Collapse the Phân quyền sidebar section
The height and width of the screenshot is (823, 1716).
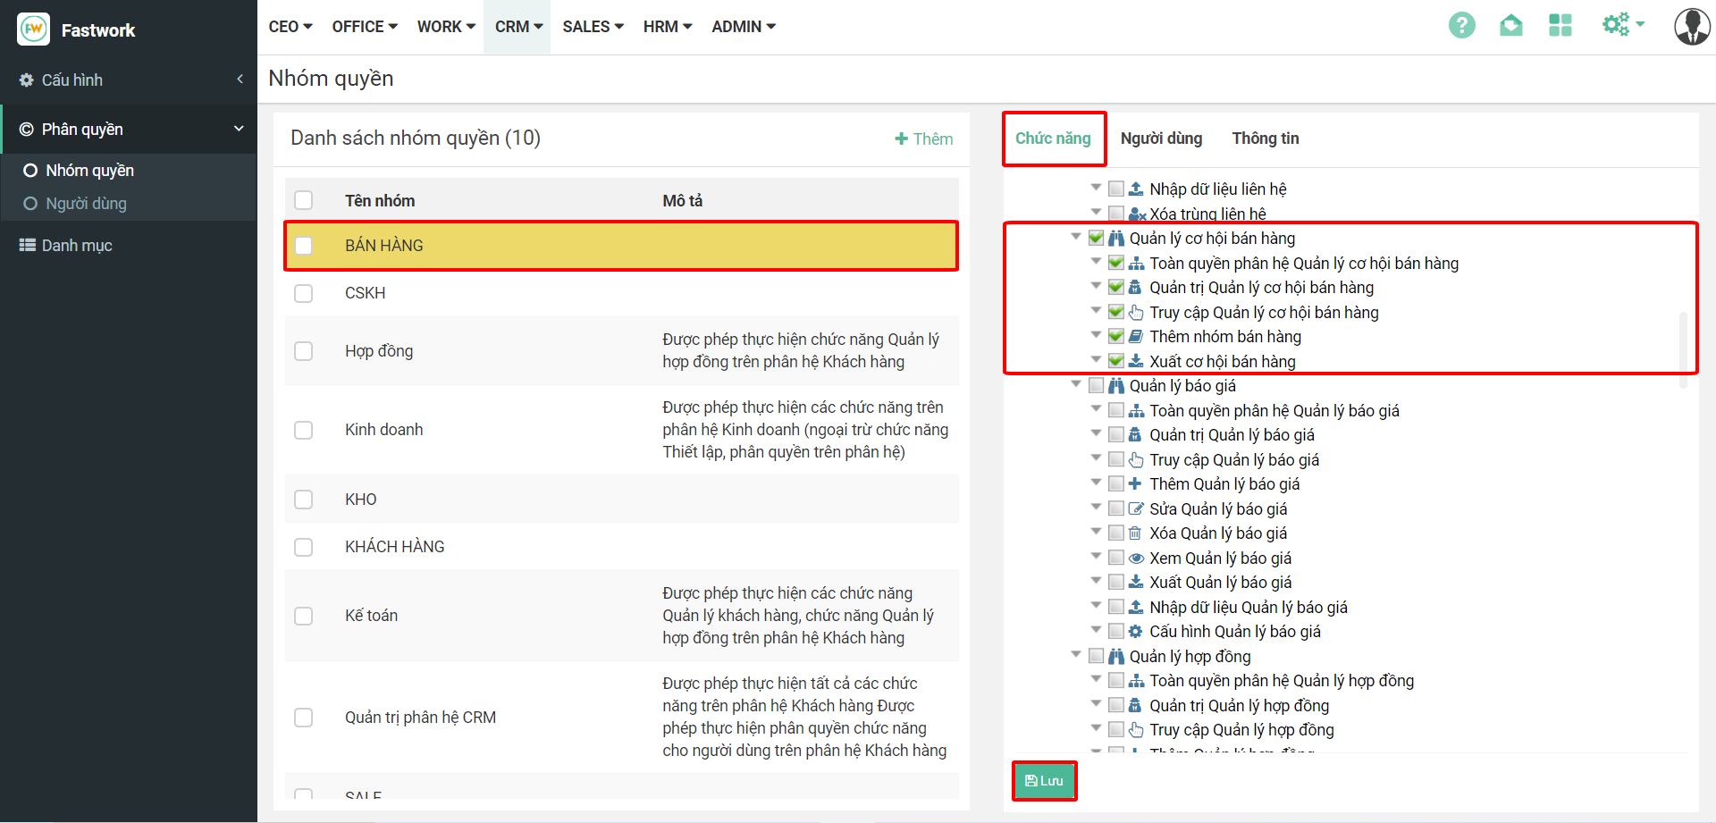point(239,129)
